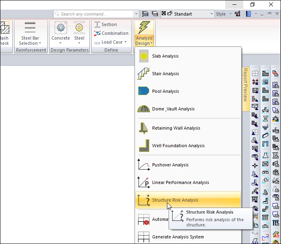The height and width of the screenshot is (244, 281).
Task: Click the crossed box icon beside Standart
Action: coord(164,13)
